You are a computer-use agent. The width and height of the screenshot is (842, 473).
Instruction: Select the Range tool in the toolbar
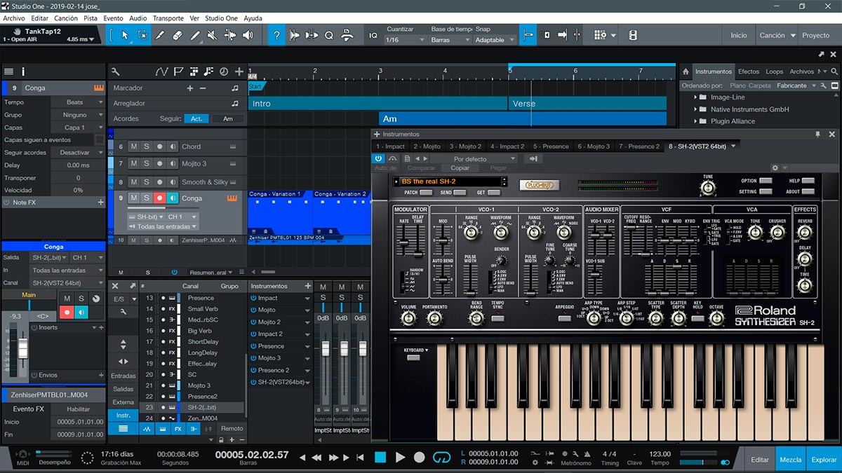142,35
